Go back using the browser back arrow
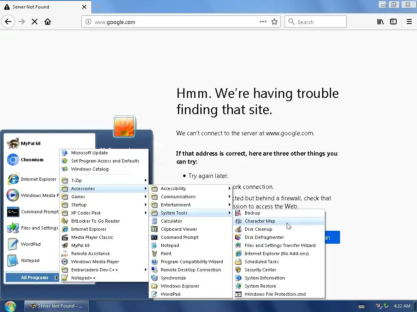The height and width of the screenshot is (312, 417). (8, 22)
